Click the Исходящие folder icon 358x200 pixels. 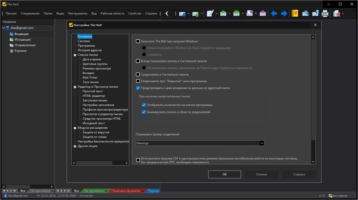pos(12,40)
